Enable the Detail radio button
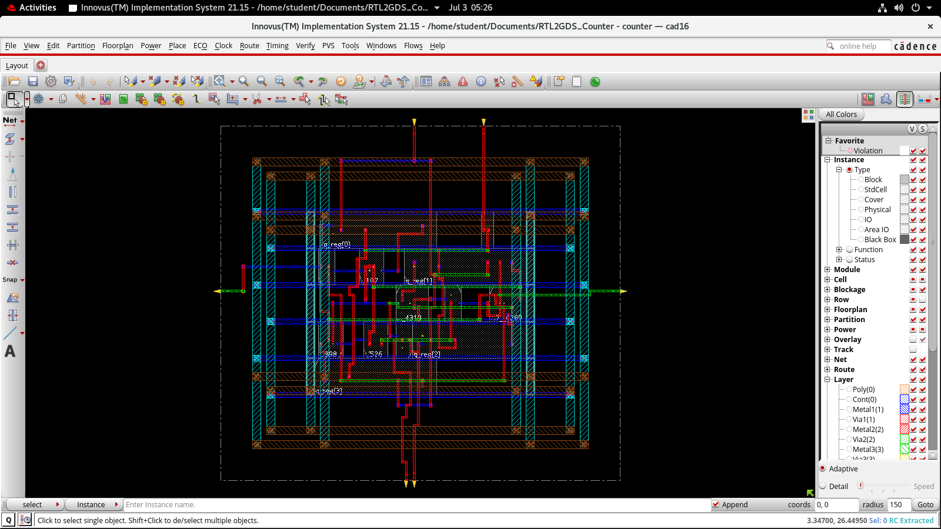This screenshot has width=941, height=529. (823, 486)
